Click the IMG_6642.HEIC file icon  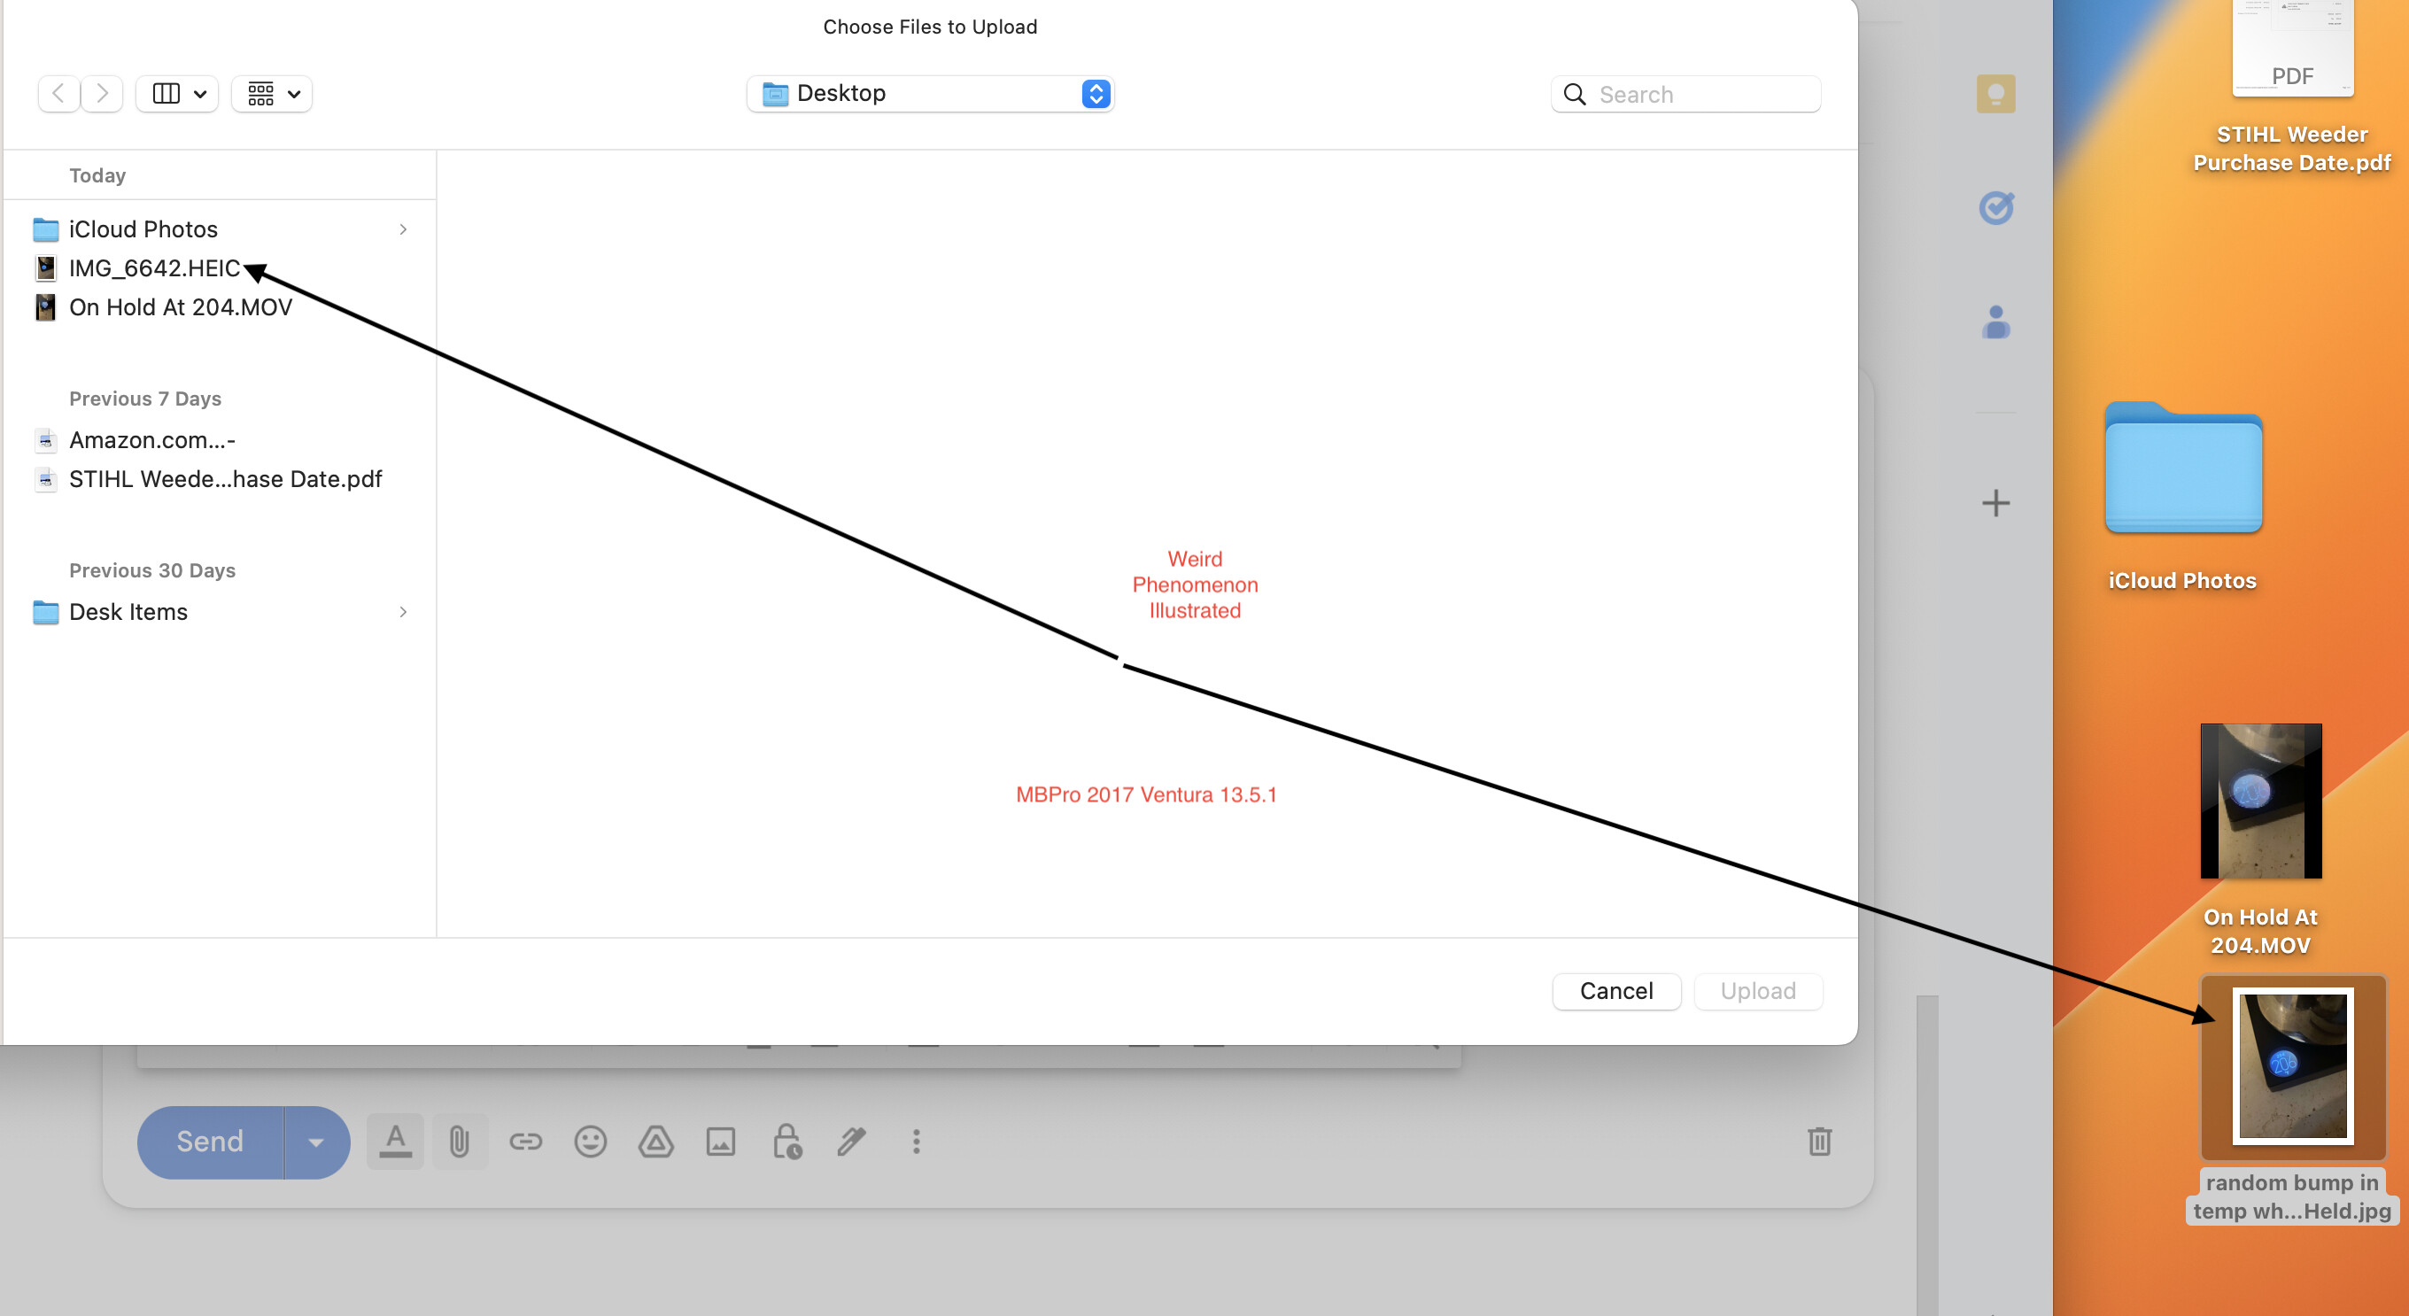click(45, 268)
